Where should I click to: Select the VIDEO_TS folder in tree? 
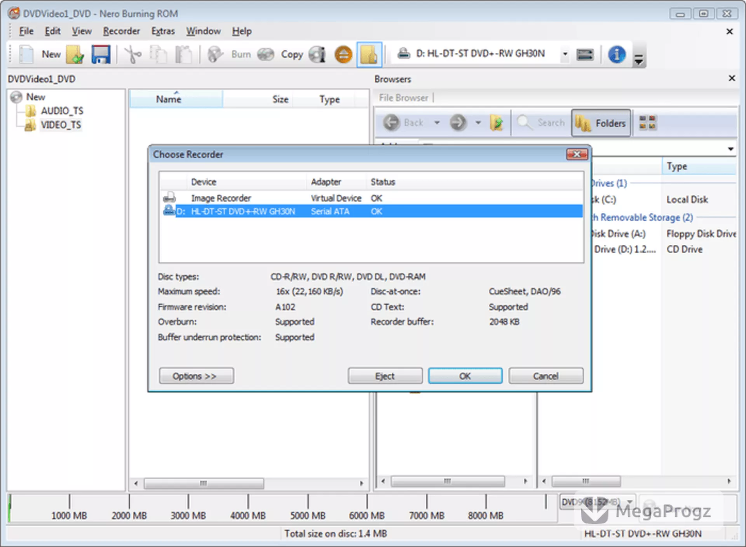[61, 125]
